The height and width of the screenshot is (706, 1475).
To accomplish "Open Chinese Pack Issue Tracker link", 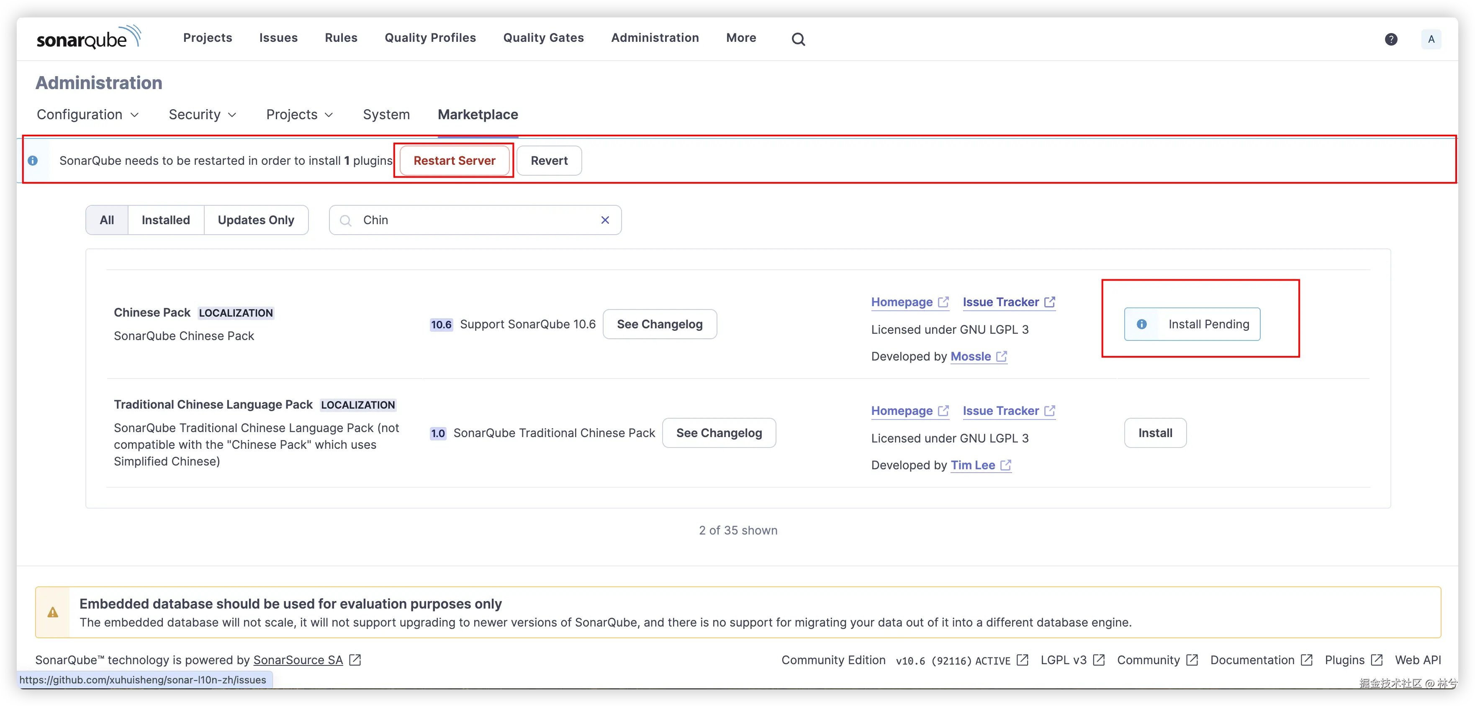I will (x=1000, y=302).
